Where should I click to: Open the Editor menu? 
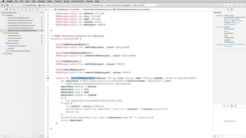pos(50,1)
